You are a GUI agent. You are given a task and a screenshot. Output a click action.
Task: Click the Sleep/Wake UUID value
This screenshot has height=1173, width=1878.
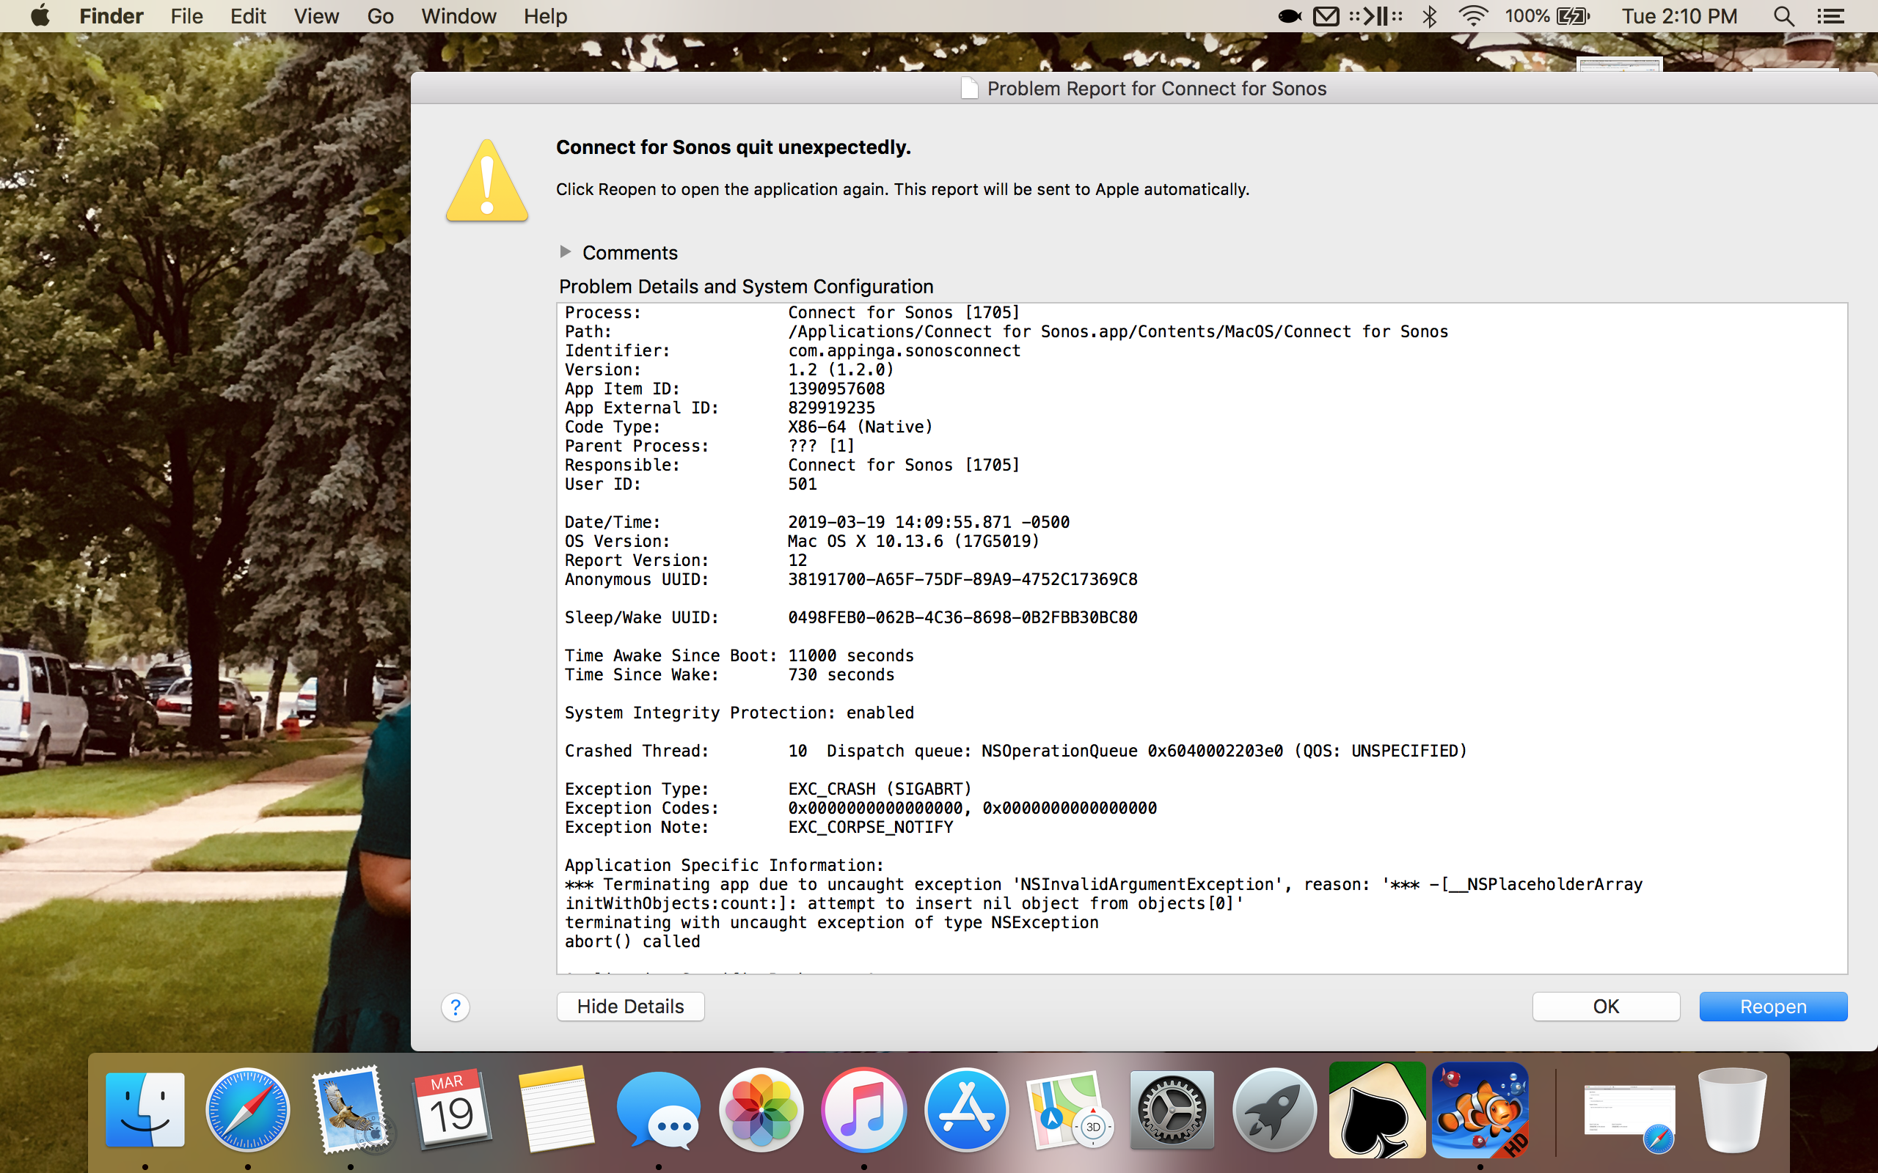(x=963, y=617)
